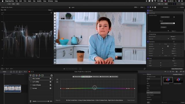The image size is (185, 104).
Task: Click Reset All in Color Finale
Action: tap(58, 100)
